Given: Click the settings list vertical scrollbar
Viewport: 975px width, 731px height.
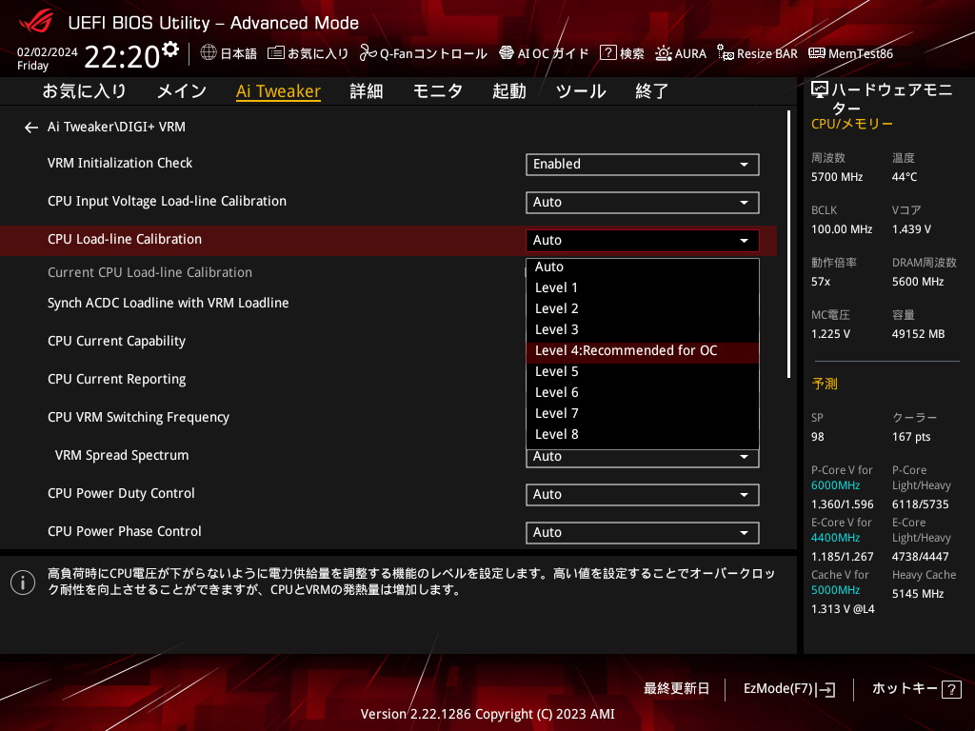Looking at the screenshot, I should [788, 245].
